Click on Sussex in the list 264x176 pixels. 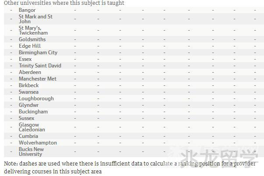(x=26, y=118)
